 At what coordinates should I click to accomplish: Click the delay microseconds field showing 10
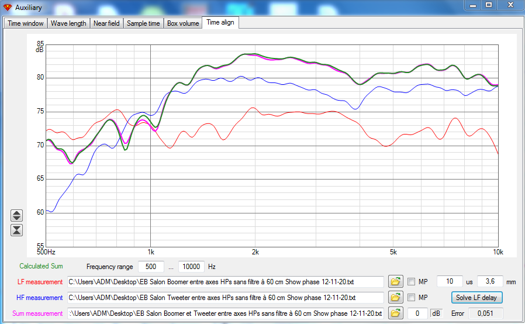tap(450, 281)
